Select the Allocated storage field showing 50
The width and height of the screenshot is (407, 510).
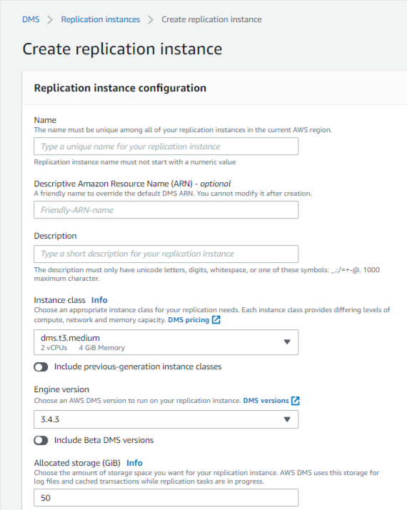(x=166, y=498)
